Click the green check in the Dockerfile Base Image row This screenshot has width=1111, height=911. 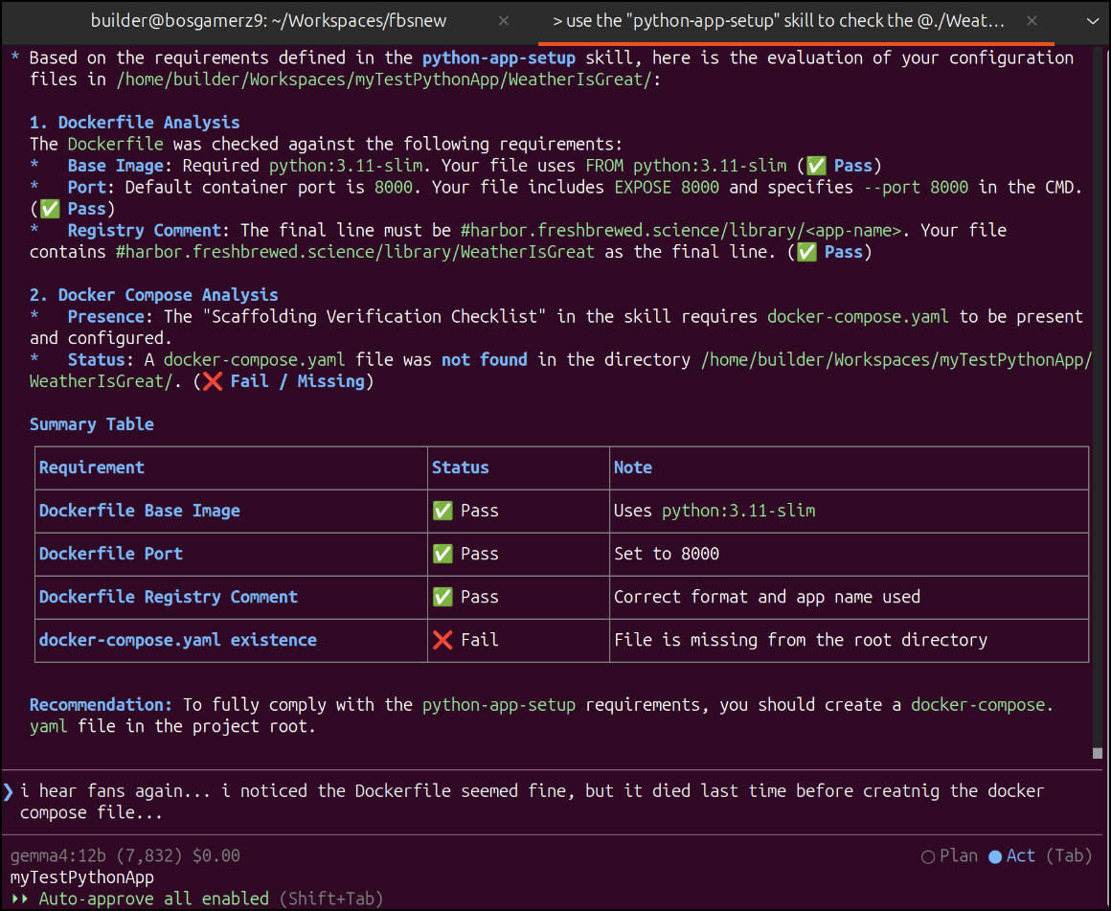442,511
